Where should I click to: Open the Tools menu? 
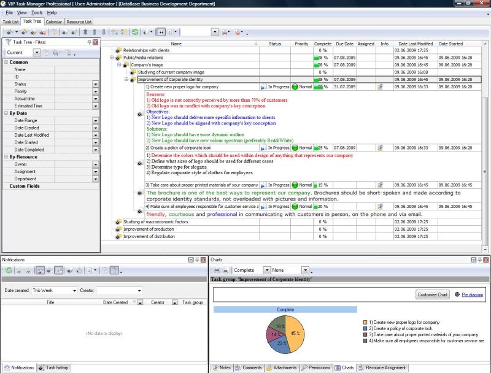37,12
